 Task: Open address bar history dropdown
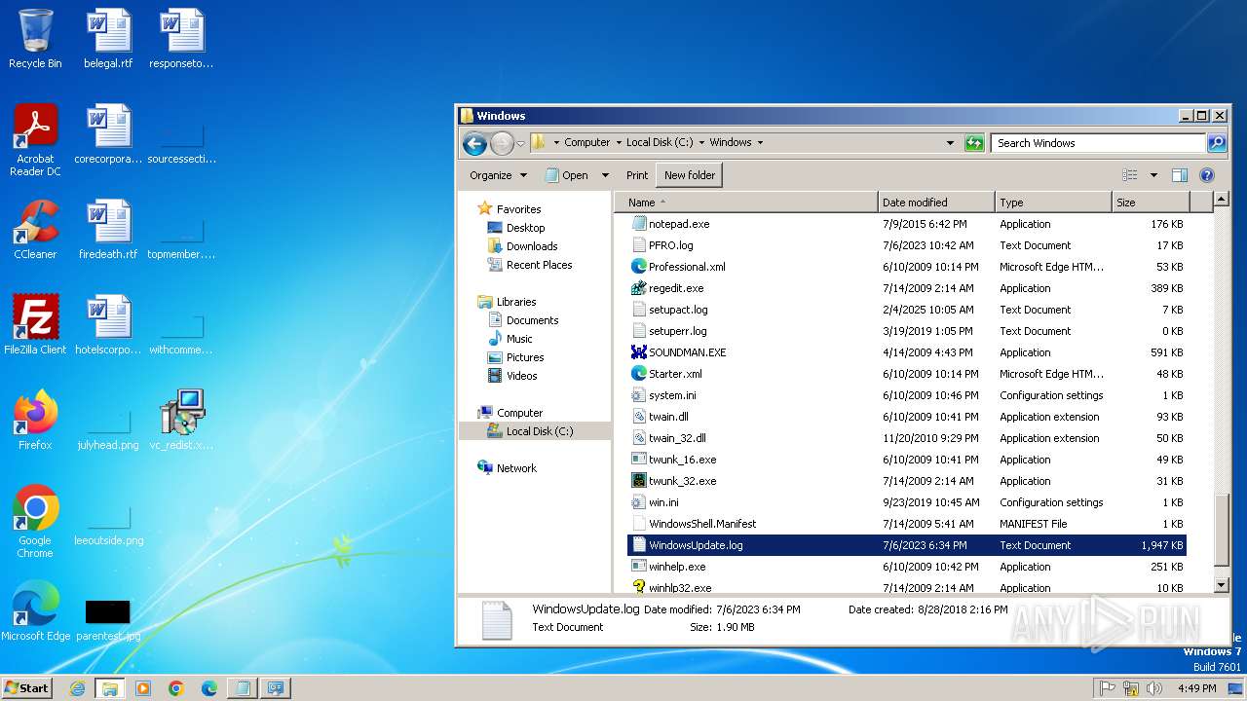[x=950, y=143]
